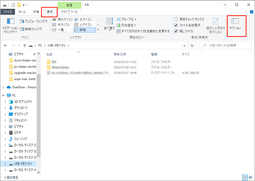Select the disk image file icon in the list

(49, 73)
